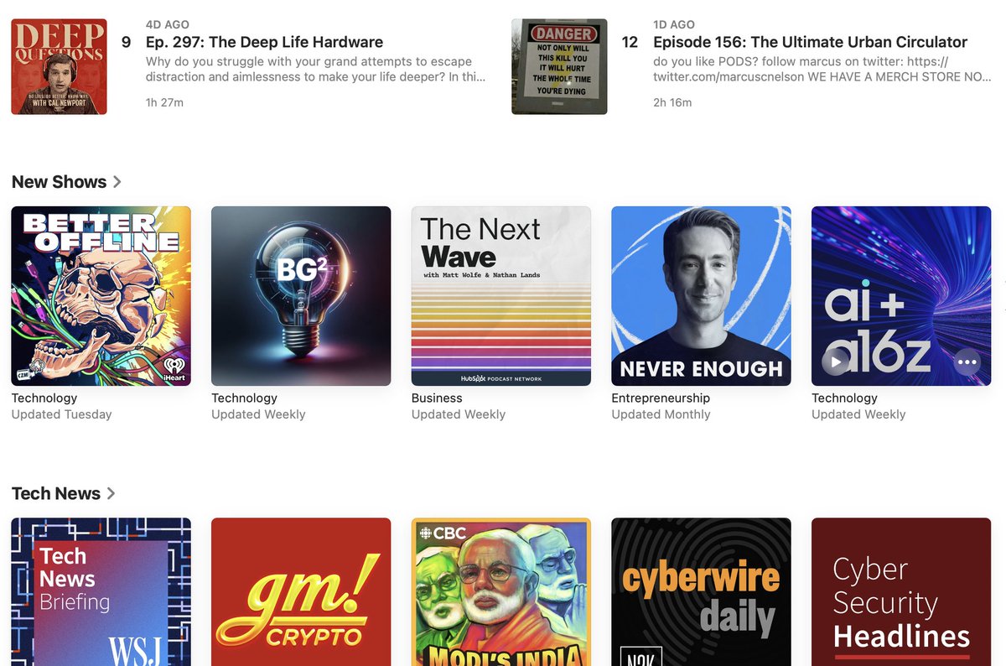
Task: Click the "2h 16m" episode duration
Action: click(x=672, y=102)
